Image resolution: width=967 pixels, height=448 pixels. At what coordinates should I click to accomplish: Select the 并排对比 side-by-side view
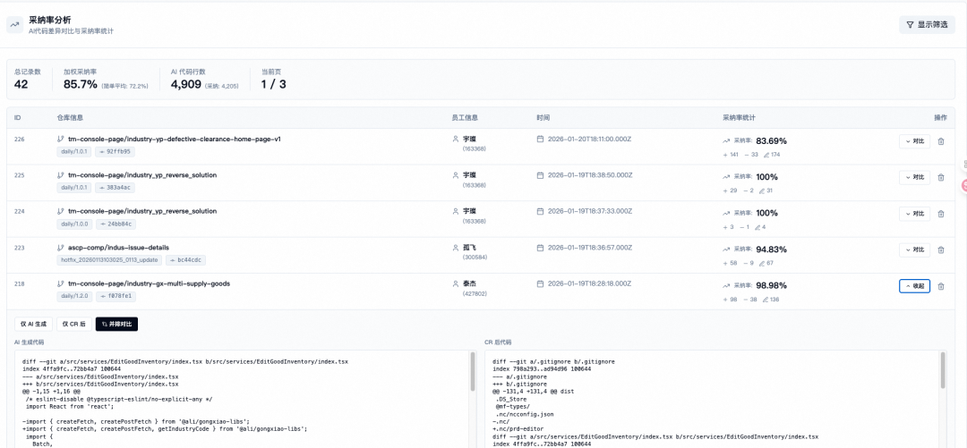(116, 324)
